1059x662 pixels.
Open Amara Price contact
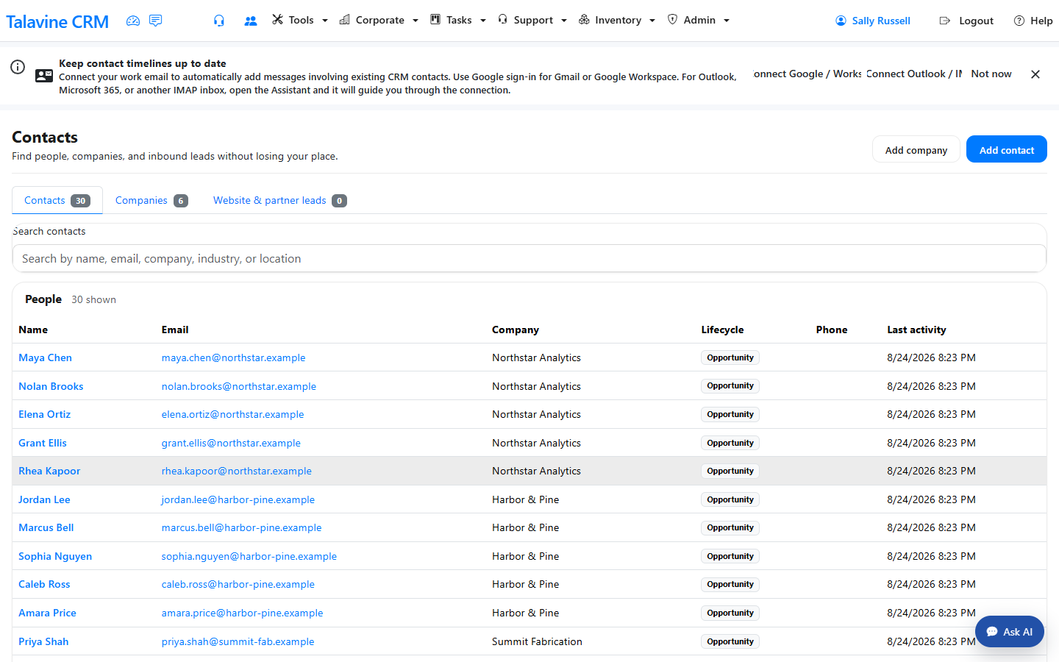click(47, 613)
